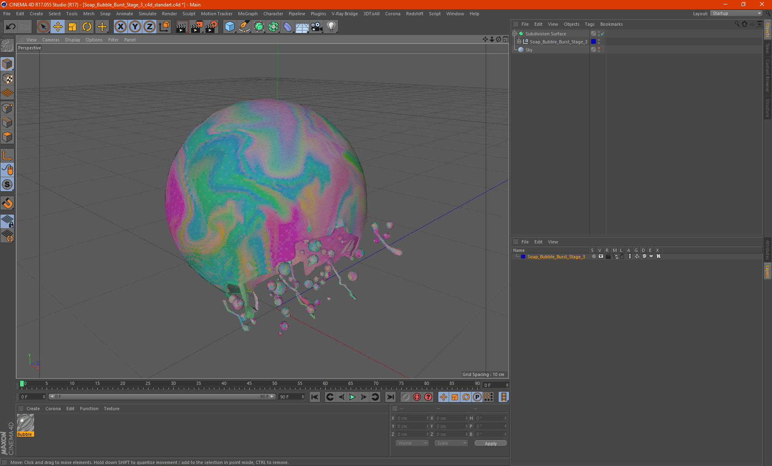Activate the Move tool
This screenshot has height=466, width=772.
(x=58, y=27)
